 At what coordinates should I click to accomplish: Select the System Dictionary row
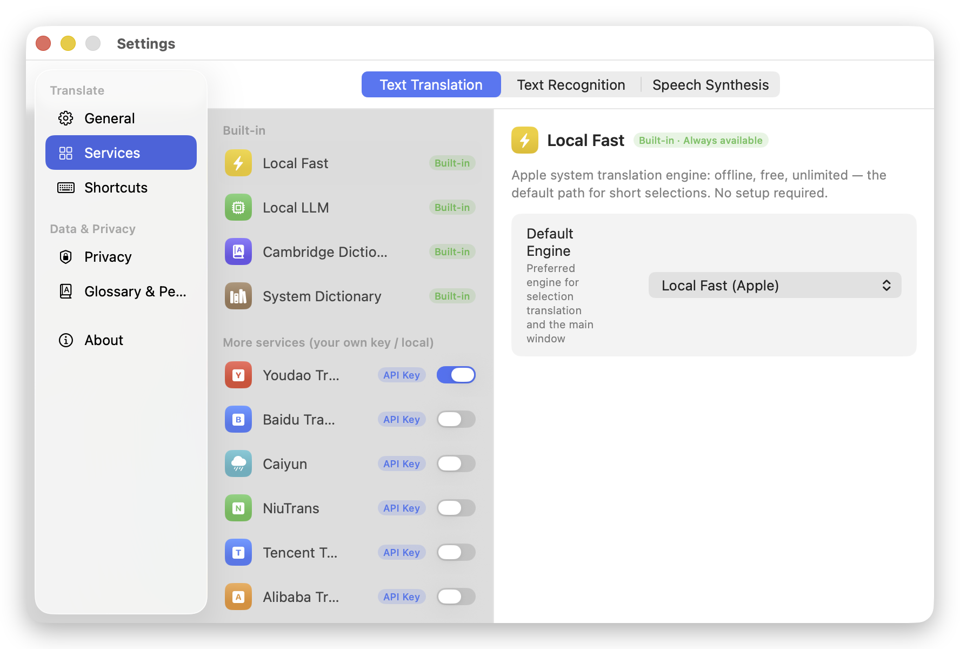[x=350, y=296]
